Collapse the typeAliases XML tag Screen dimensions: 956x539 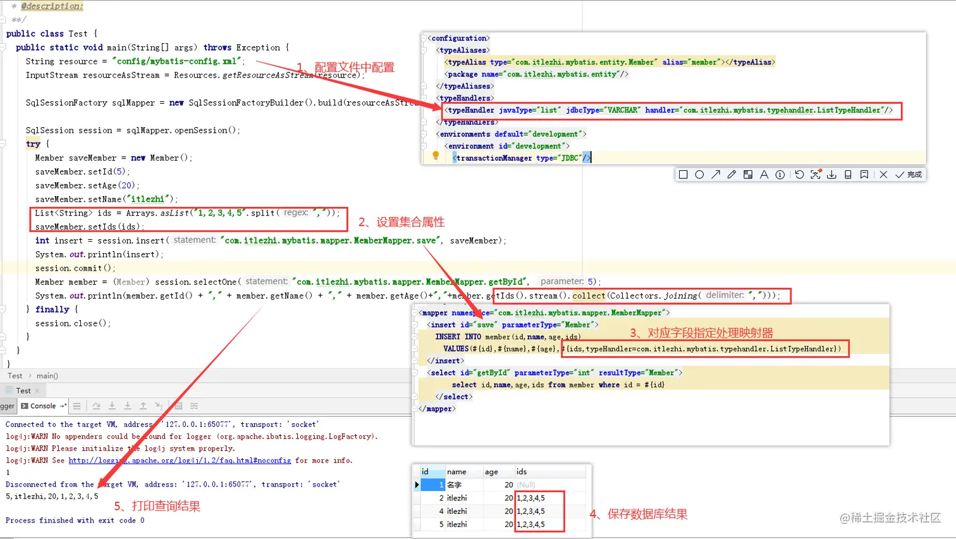425,51
